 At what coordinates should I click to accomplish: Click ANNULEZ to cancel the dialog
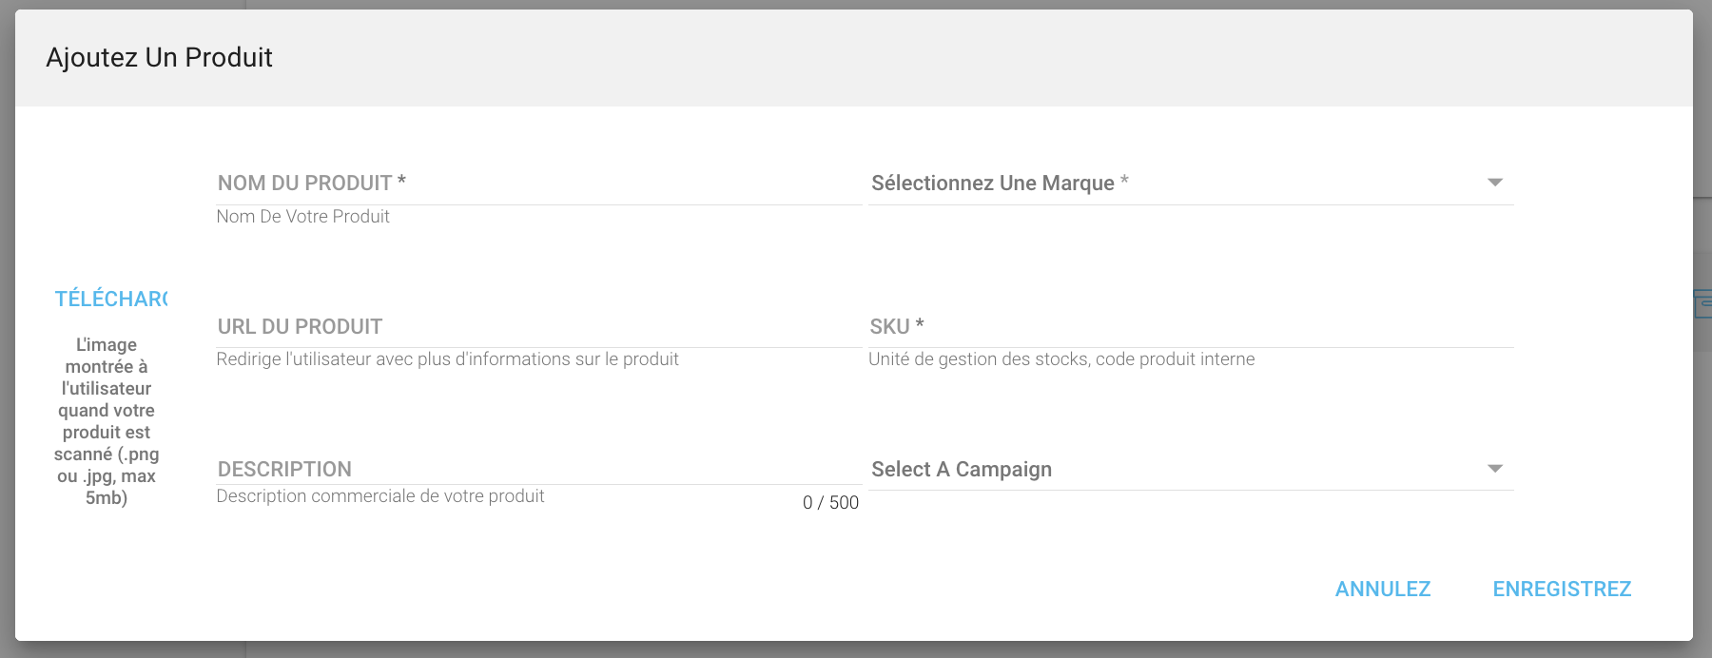pos(1383,589)
